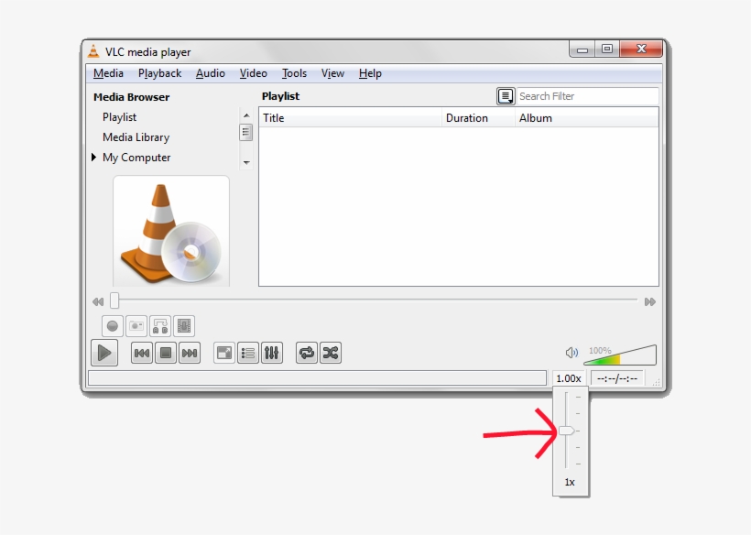Viewport: 751px width, 535px height.
Task: Sort playlist by Duration column
Action: point(478,118)
